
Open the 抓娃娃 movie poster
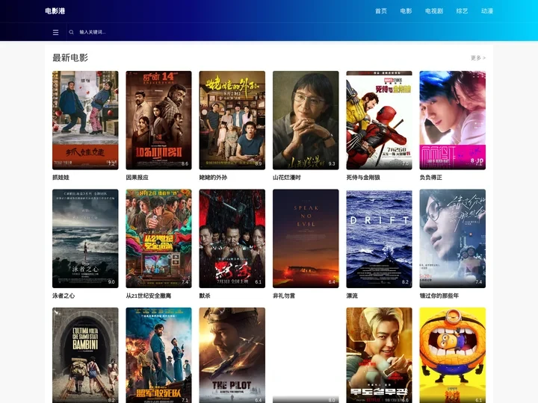pos(85,120)
